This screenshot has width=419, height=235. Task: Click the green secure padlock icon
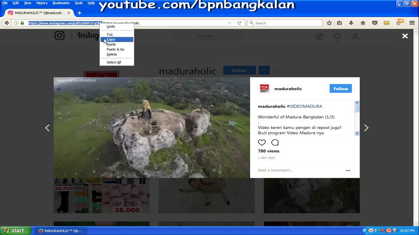point(22,23)
